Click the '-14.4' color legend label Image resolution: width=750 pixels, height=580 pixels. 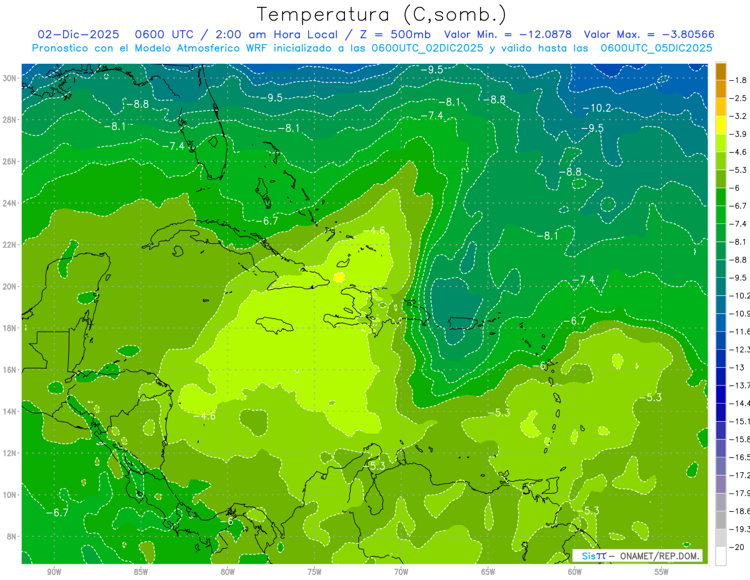pyautogui.click(x=739, y=403)
